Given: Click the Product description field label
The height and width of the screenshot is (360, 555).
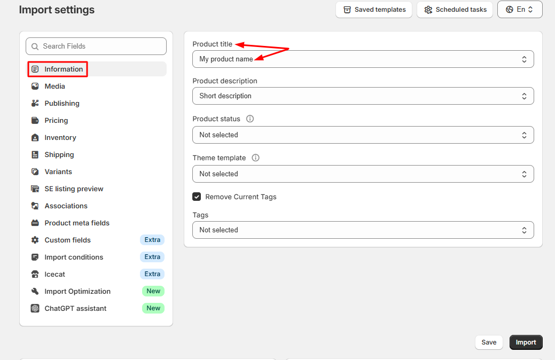Looking at the screenshot, I should coord(225,81).
